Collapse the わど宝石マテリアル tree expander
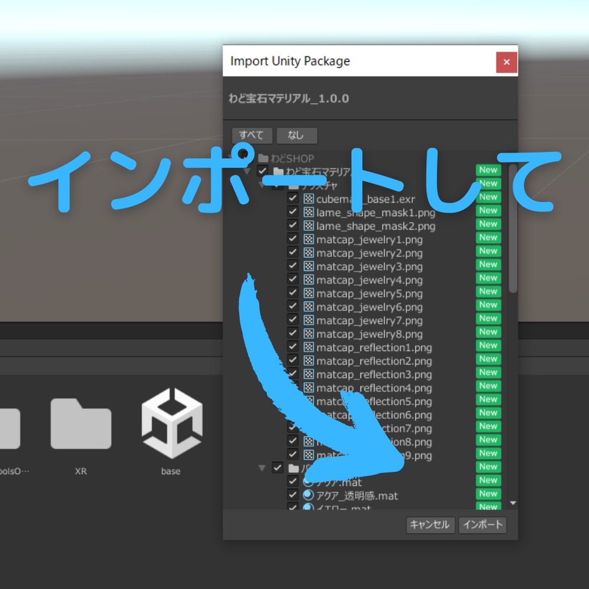 (x=248, y=170)
